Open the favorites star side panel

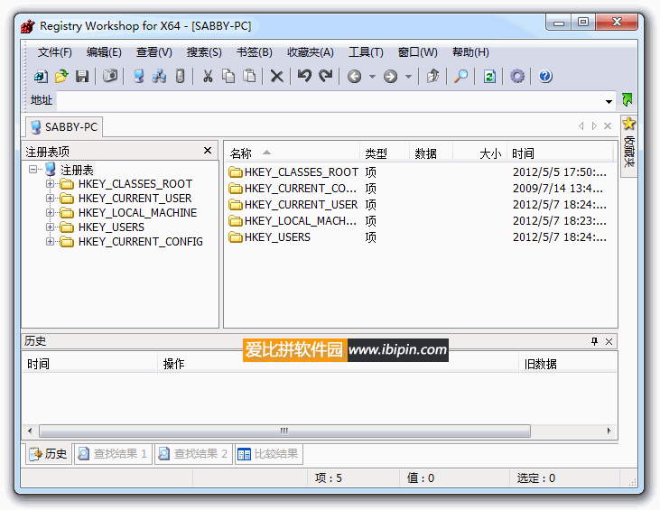pyautogui.click(x=628, y=145)
